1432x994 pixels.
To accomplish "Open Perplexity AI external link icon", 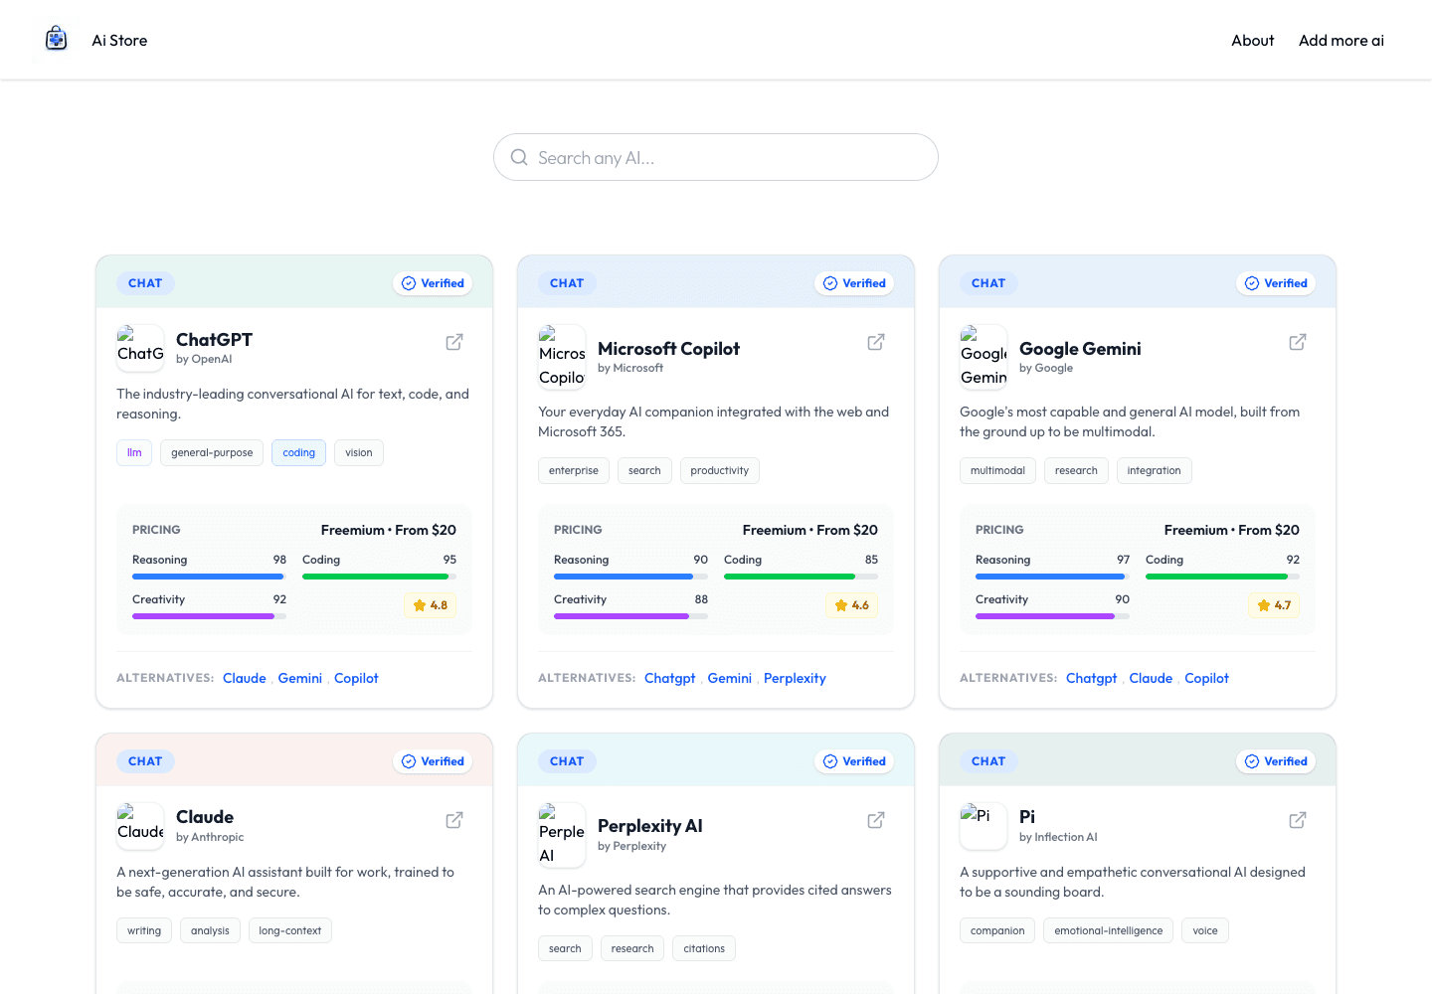I will tap(876, 820).
